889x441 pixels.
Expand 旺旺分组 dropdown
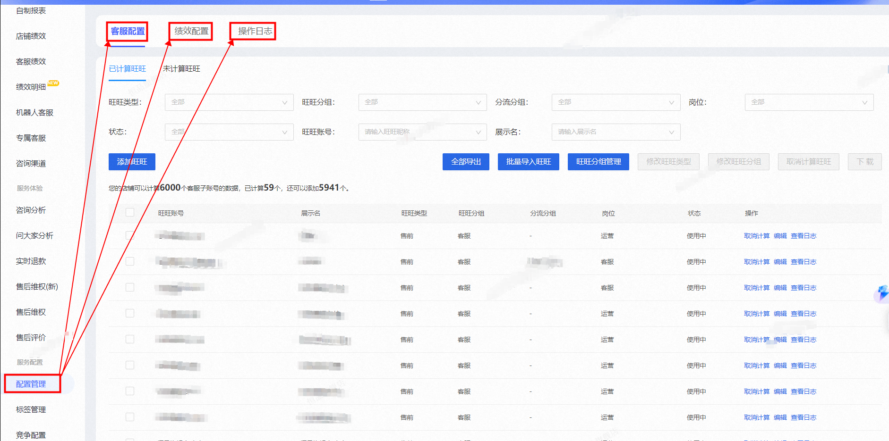click(x=422, y=102)
